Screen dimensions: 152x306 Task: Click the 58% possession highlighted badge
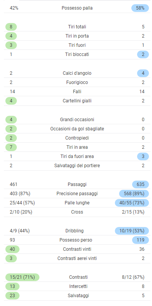(x=140, y=8)
